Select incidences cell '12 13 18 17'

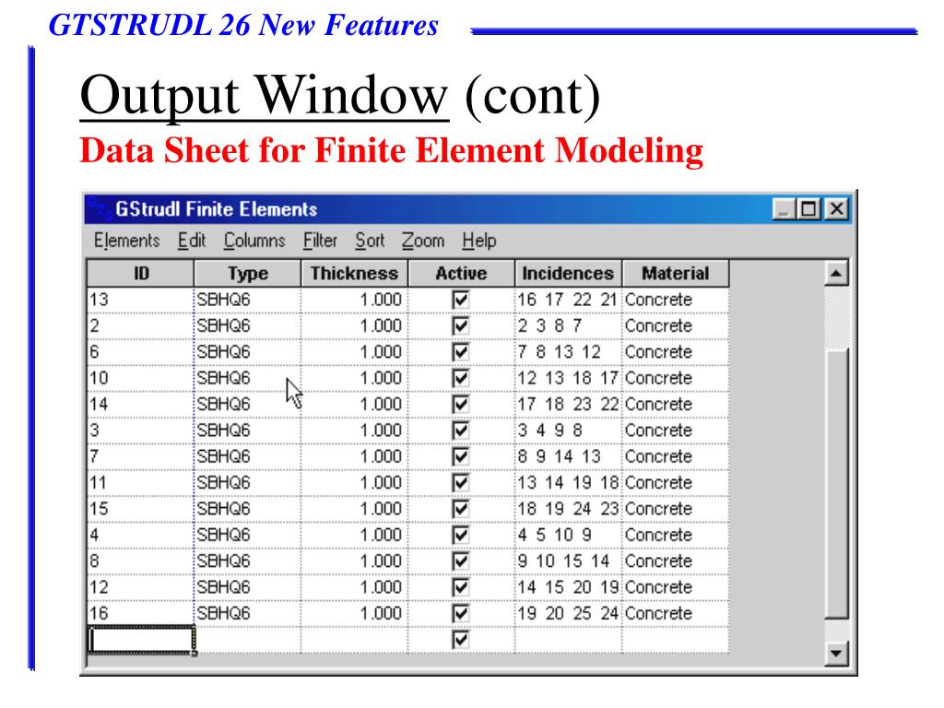point(568,378)
